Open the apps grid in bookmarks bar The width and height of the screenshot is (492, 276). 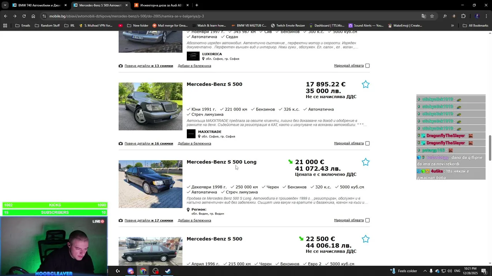pos(5,26)
